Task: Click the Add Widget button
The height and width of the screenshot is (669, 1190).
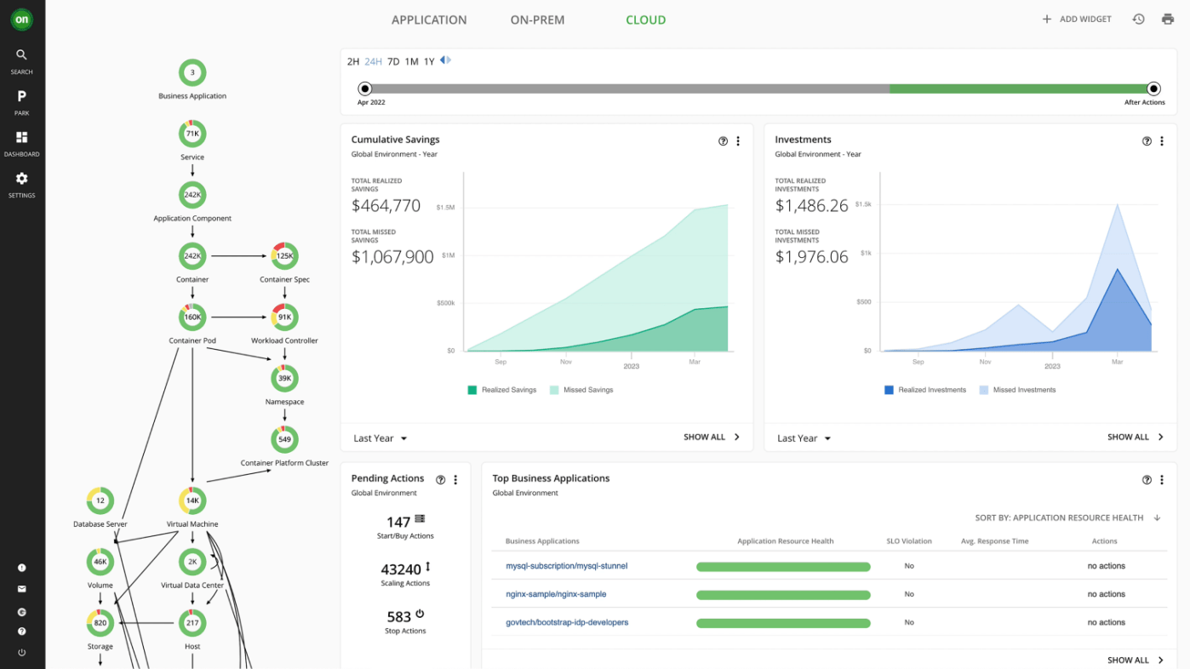Action: pos(1077,20)
